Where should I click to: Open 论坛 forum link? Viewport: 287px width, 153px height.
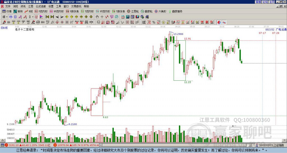(x=265, y=2)
